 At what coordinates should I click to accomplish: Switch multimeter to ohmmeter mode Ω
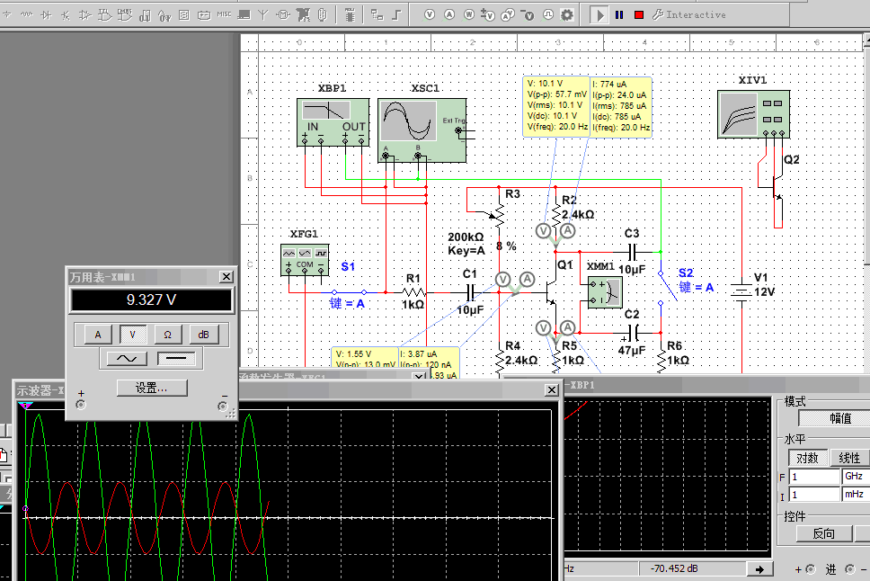pos(167,335)
